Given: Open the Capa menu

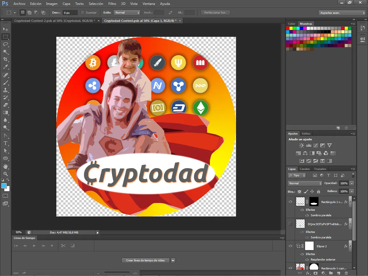Looking at the screenshot, I should 66,4.
